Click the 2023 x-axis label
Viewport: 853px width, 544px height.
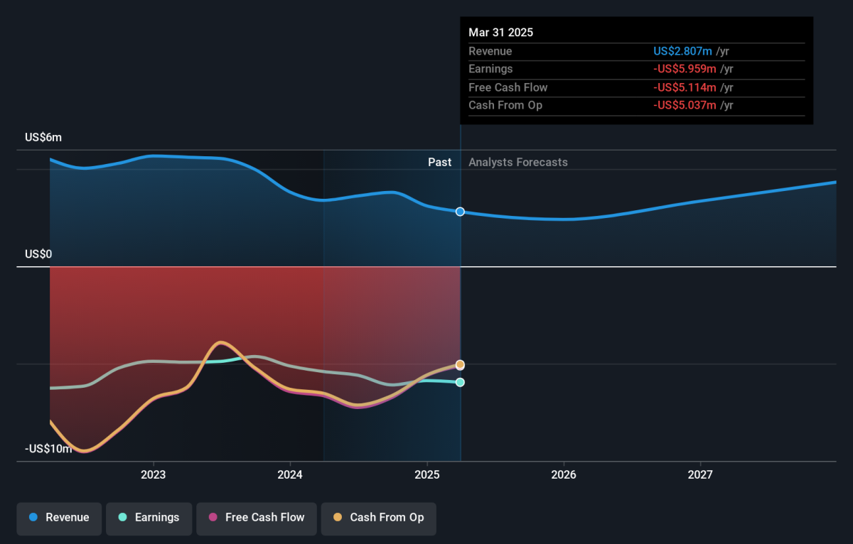click(153, 474)
